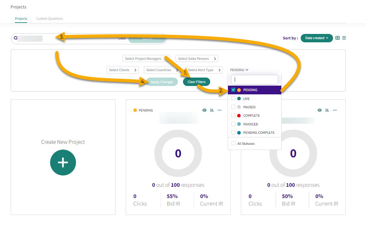Click the green plus Create New Project icon
The height and width of the screenshot is (232, 366).
63,163
